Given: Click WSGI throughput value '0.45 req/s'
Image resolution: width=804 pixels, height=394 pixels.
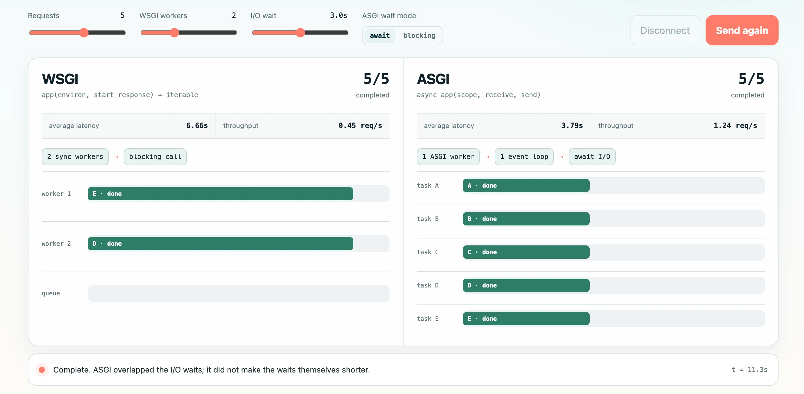Looking at the screenshot, I should (360, 126).
